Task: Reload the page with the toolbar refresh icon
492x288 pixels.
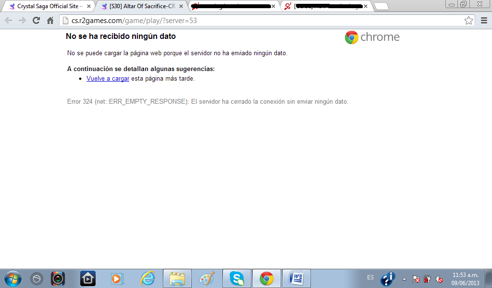Action: 36,21
